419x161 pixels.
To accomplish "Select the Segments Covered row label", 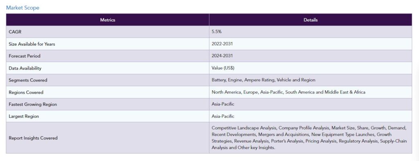I will pyautogui.click(x=28, y=80).
